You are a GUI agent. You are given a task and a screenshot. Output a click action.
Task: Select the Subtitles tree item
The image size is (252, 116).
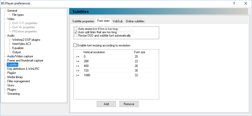pos(13,65)
